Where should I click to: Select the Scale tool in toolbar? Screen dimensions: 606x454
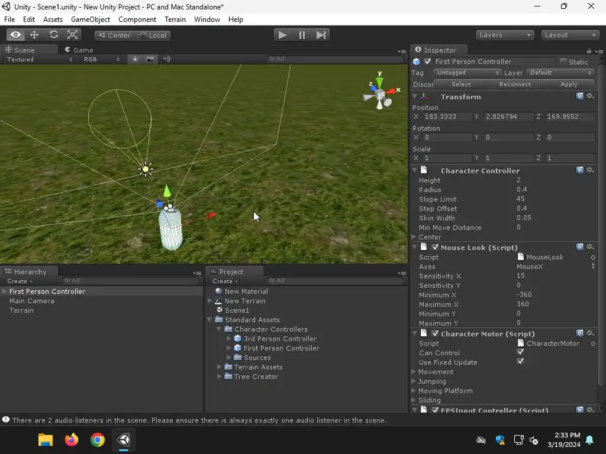click(72, 35)
